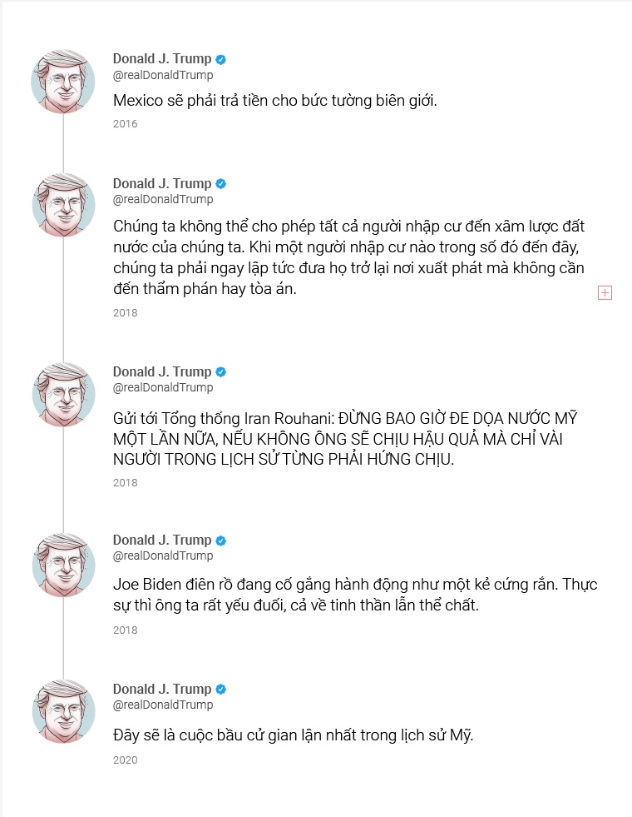Click the tweet text 'Đây sẽ là cuộc bầu cử gian lận'
Viewport: 632px width, 817px height.
point(293,735)
